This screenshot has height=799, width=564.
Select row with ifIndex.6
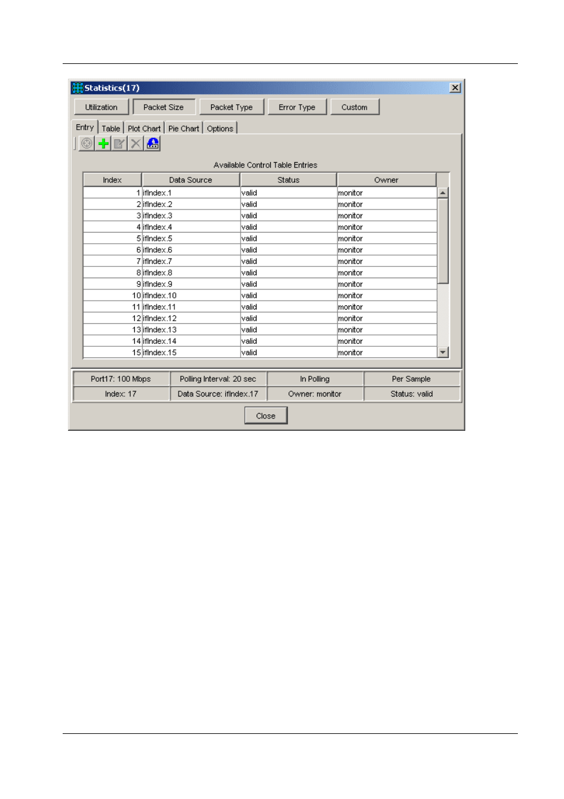(260, 250)
